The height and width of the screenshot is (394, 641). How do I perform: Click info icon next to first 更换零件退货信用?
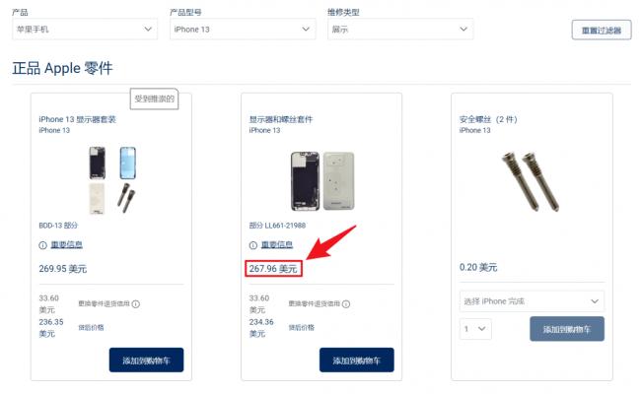pyautogui.click(x=136, y=304)
